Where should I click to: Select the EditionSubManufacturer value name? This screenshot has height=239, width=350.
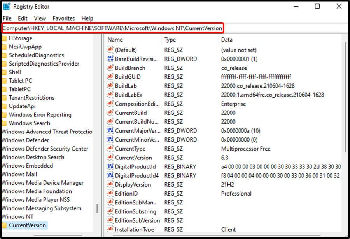tap(136, 203)
